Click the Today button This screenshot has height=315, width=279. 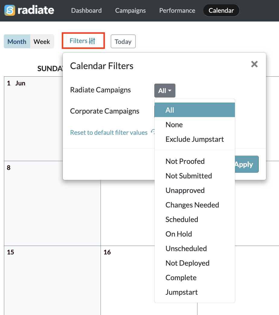123,41
